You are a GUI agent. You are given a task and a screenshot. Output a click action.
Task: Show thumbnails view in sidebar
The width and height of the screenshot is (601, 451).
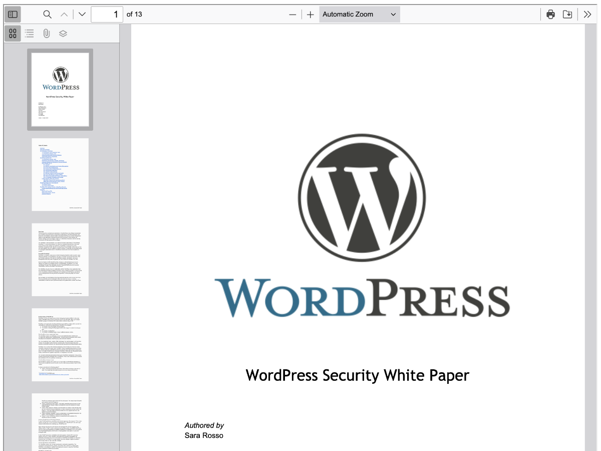(13, 34)
